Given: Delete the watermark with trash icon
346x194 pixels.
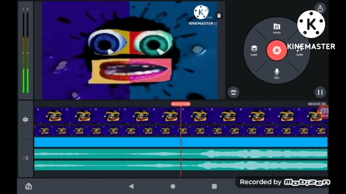Looking at the screenshot, I should coord(219,16).
